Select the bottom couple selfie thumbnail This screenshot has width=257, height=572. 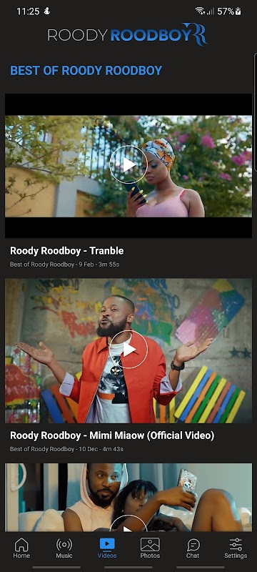click(x=128, y=498)
